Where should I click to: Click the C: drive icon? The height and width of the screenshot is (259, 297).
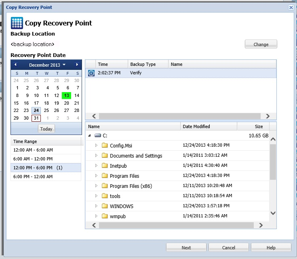97,136
